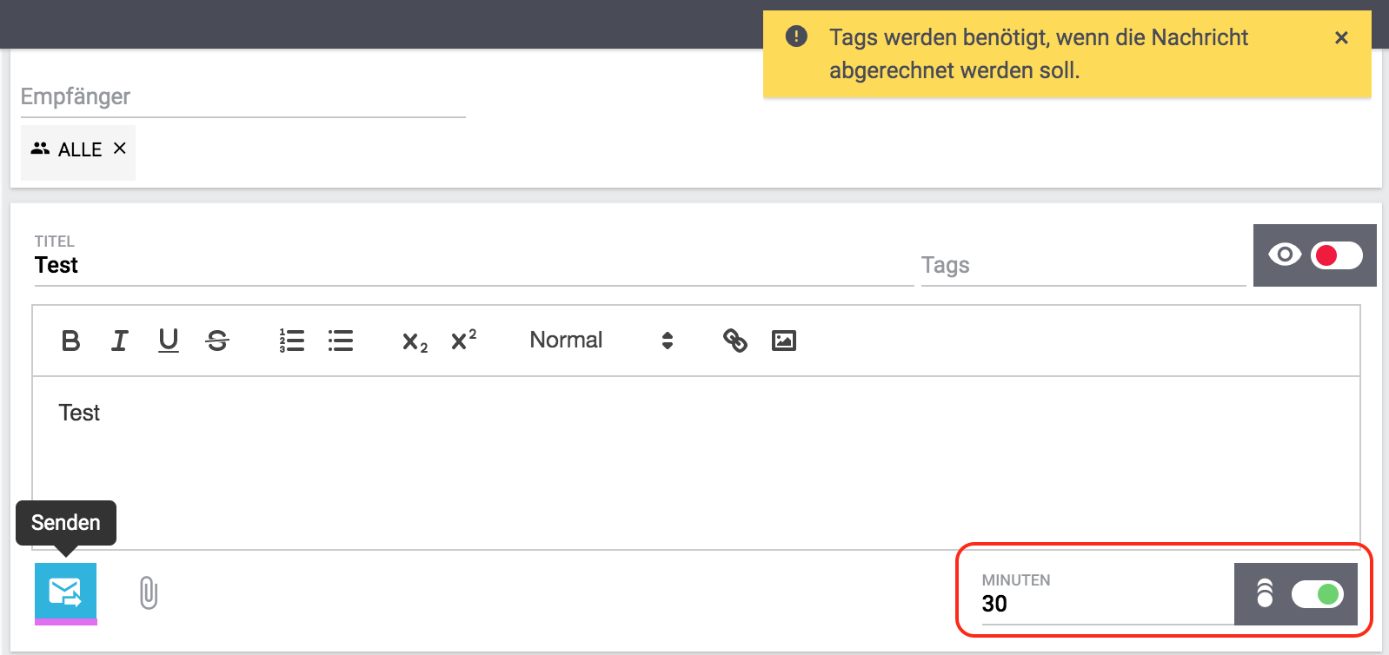
Task: Toggle the red visibility switch
Action: point(1336,255)
